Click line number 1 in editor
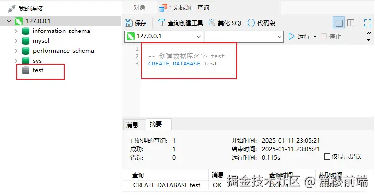The height and width of the screenshot is (195, 375). tap(137, 49)
